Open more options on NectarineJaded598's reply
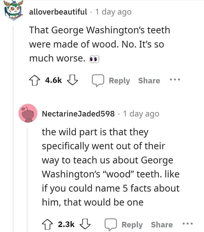The height and width of the screenshot is (232, 204). tap(188, 223)
